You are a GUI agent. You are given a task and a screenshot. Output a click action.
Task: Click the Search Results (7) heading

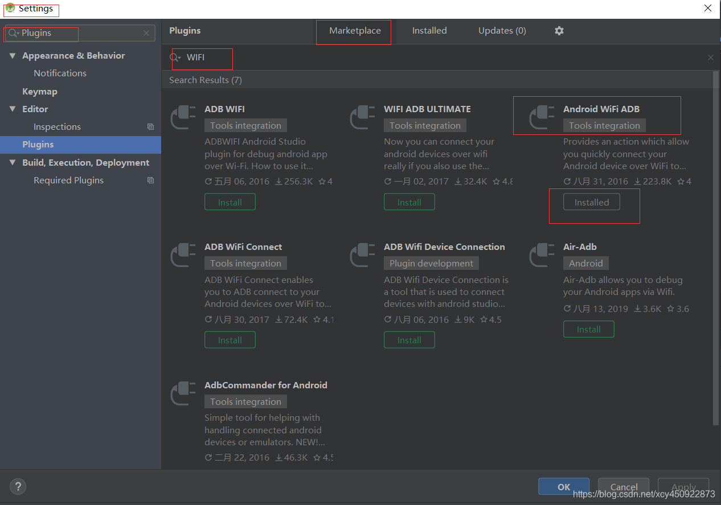[206, 80]
